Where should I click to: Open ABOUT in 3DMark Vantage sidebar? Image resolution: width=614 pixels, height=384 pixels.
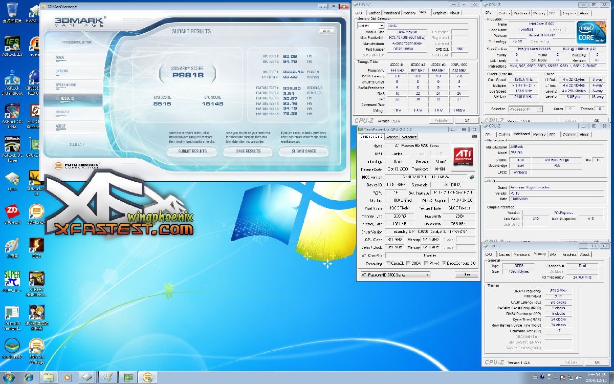(60, 126)
